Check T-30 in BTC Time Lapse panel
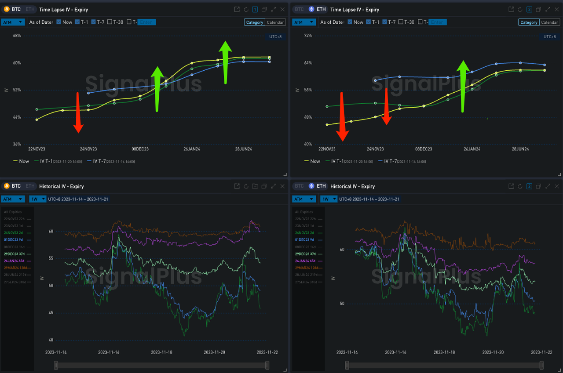Screen dimensions: 563x373 110,22
